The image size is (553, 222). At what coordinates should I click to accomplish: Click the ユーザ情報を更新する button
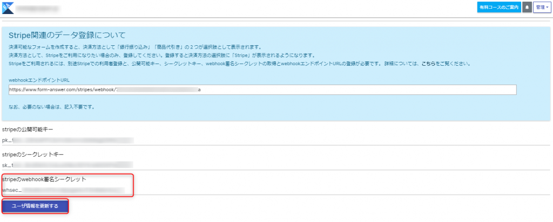click(x=35, y=206)
